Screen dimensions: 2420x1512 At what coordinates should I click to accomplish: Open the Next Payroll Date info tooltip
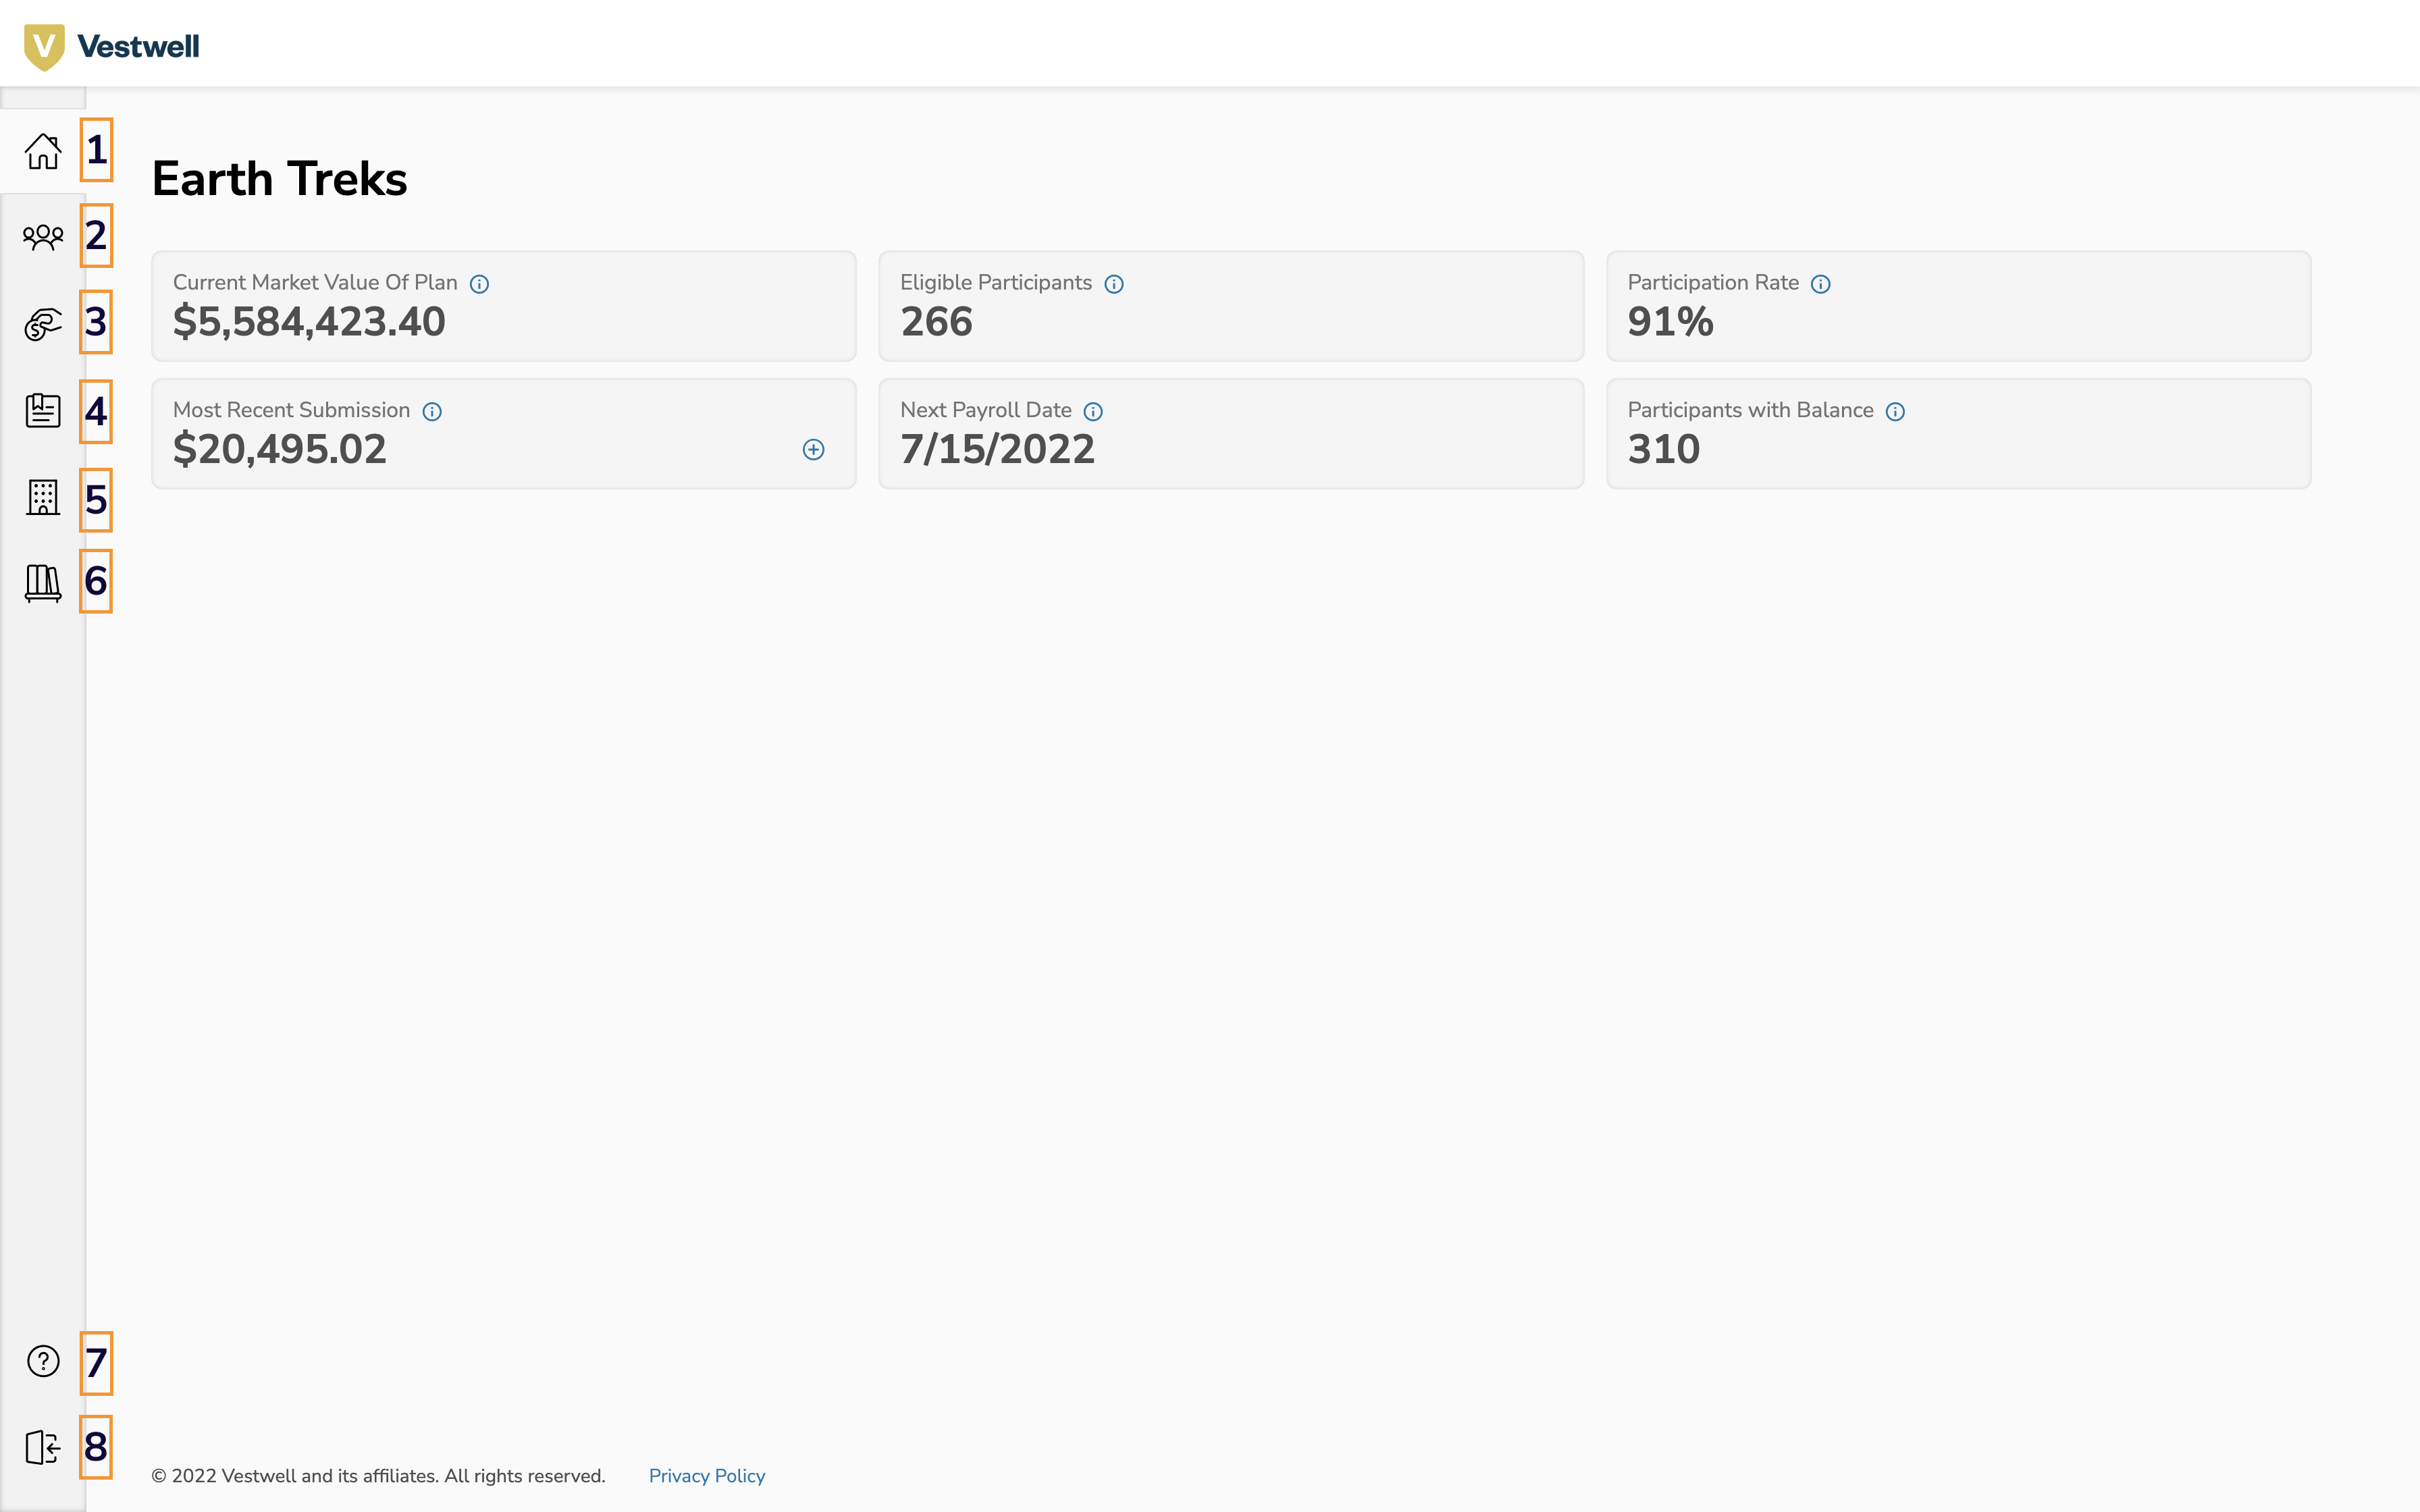coord(1093,411)
